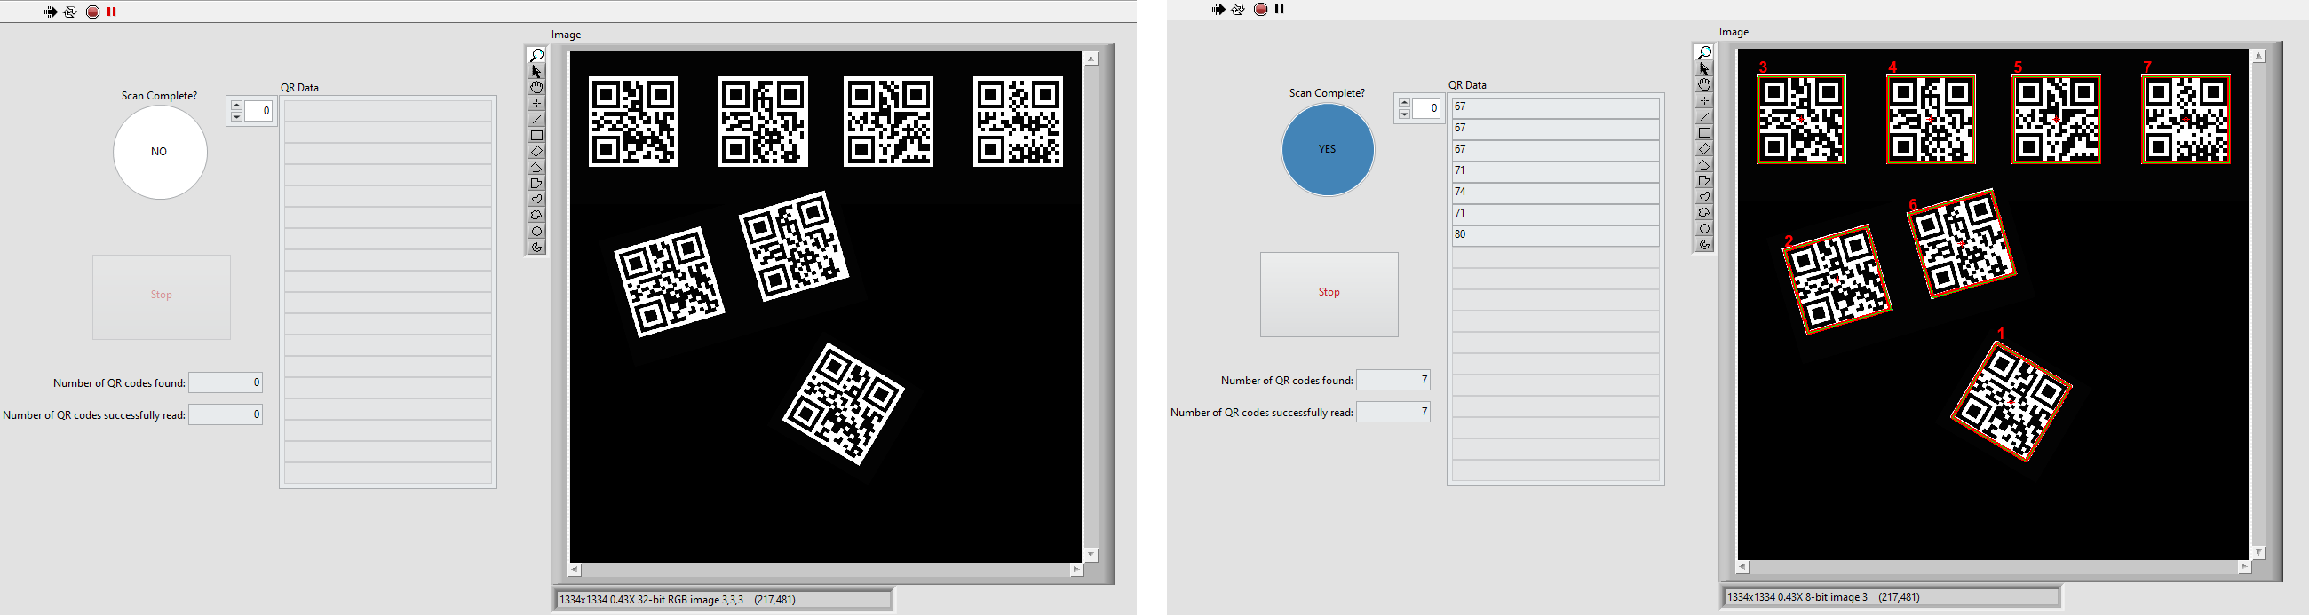Image resolution: width=2309 pixels, height=615 pixels.
Task: Click the Stop button in the left window
Action: [x=162, y=297]
